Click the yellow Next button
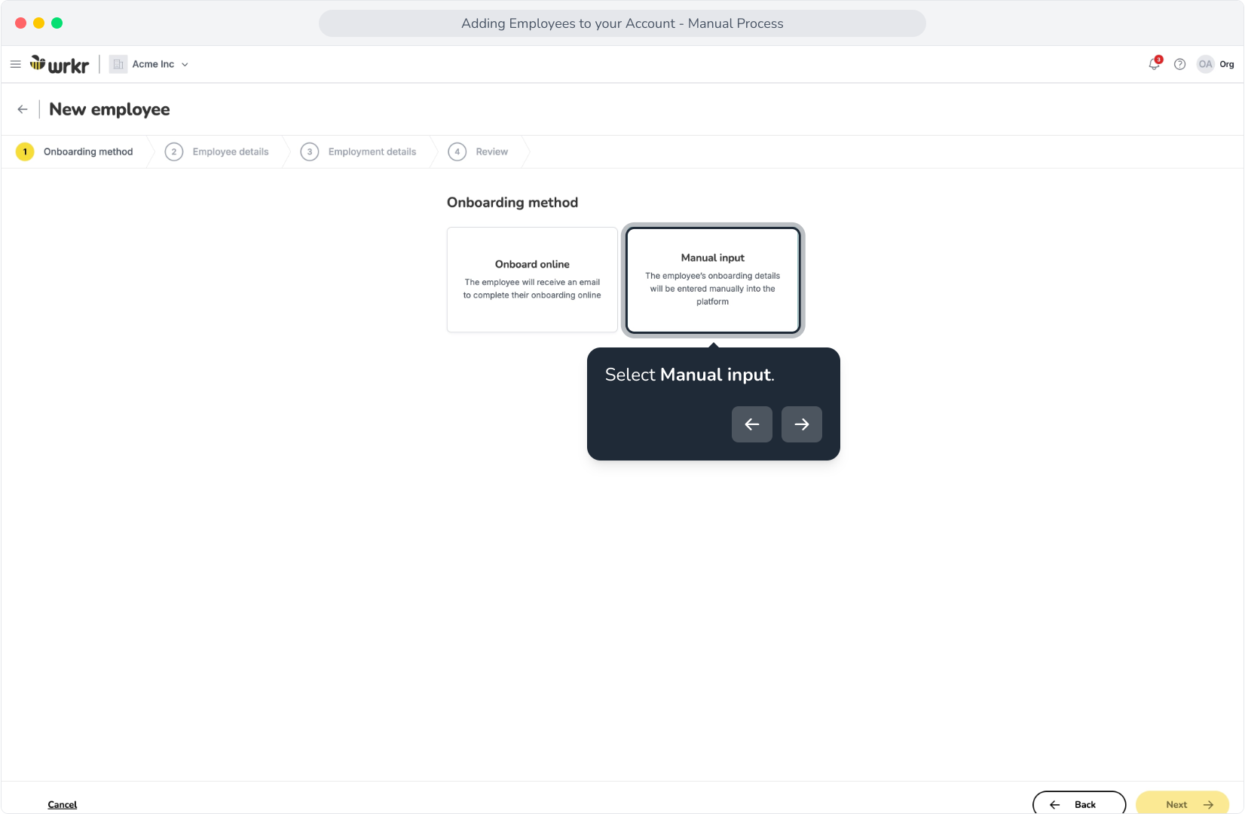1245x814 pixels. point(1182,804)
